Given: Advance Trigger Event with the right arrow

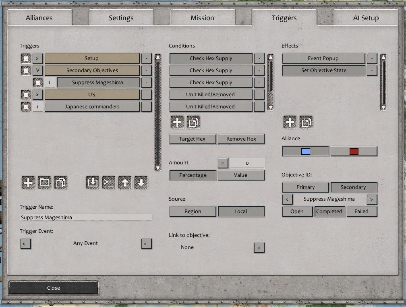Looking at the screenshot, I should tap(146, 243).
